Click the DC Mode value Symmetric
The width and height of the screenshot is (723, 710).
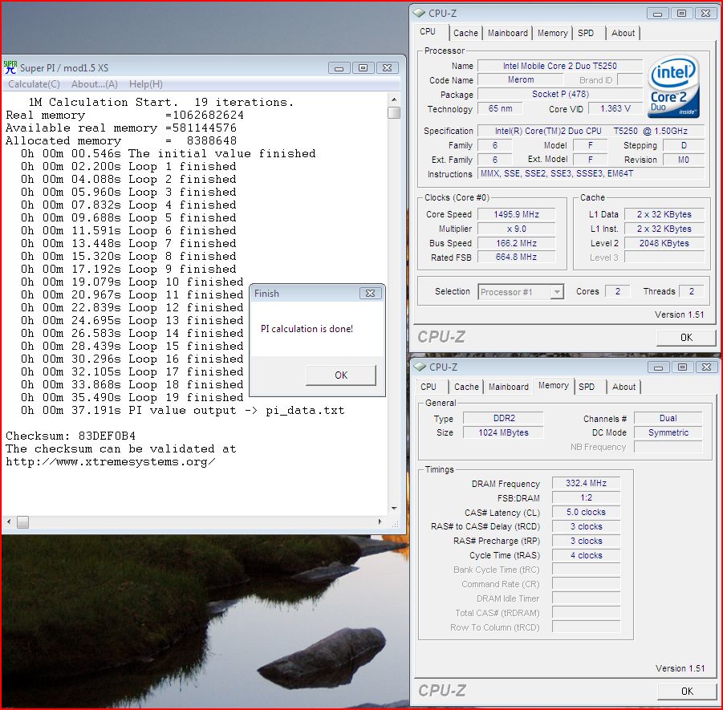[668, 432]
